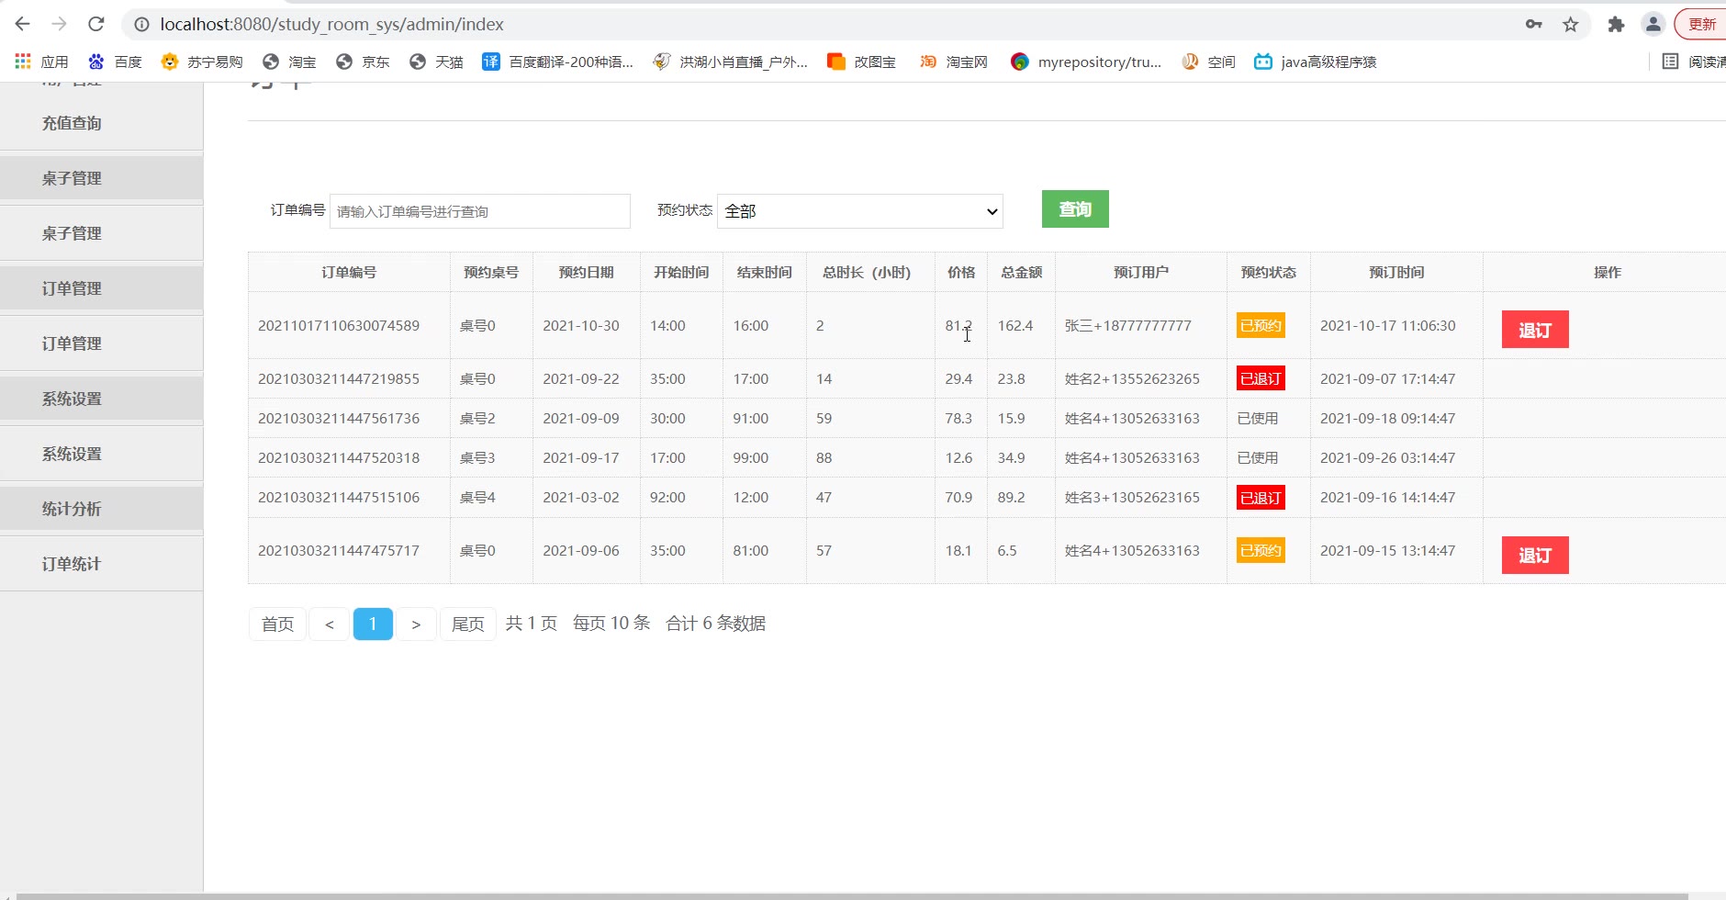
Task: Click the browser back arrow icon
Action: click(23, 24)
